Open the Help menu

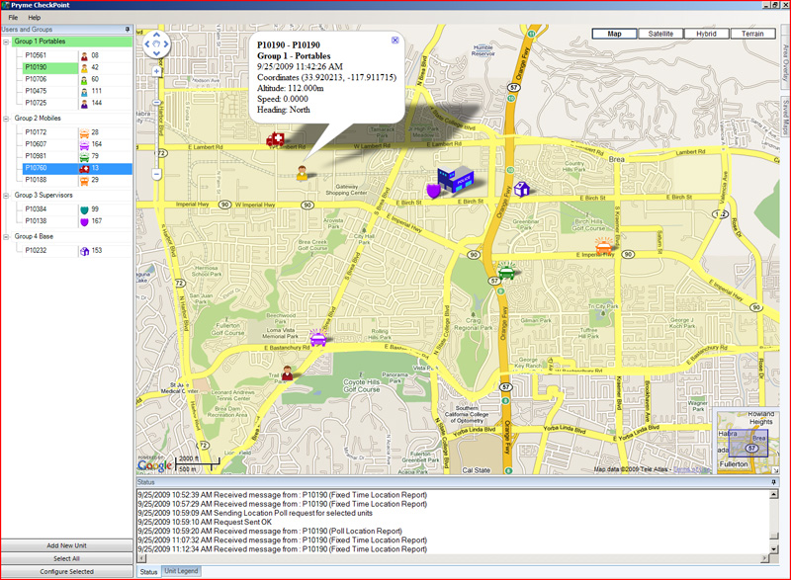tap(35, 18)
